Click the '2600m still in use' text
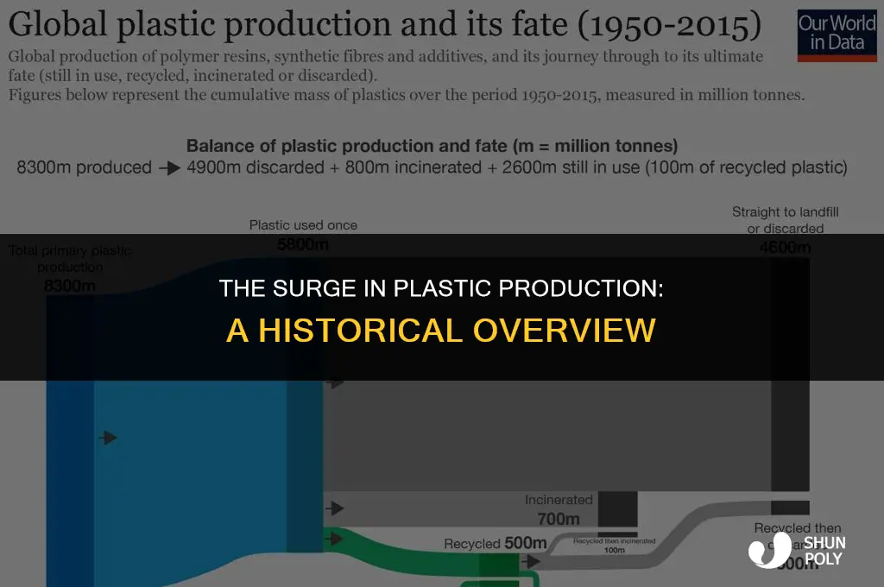 [571, 167]
